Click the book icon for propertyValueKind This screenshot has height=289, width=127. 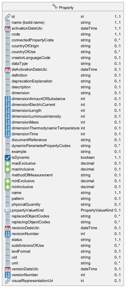pyautogui.click(x=7, y=210)
